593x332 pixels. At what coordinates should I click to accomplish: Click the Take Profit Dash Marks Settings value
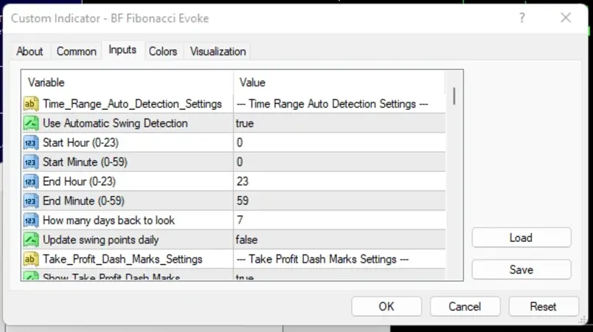point(322,260)
